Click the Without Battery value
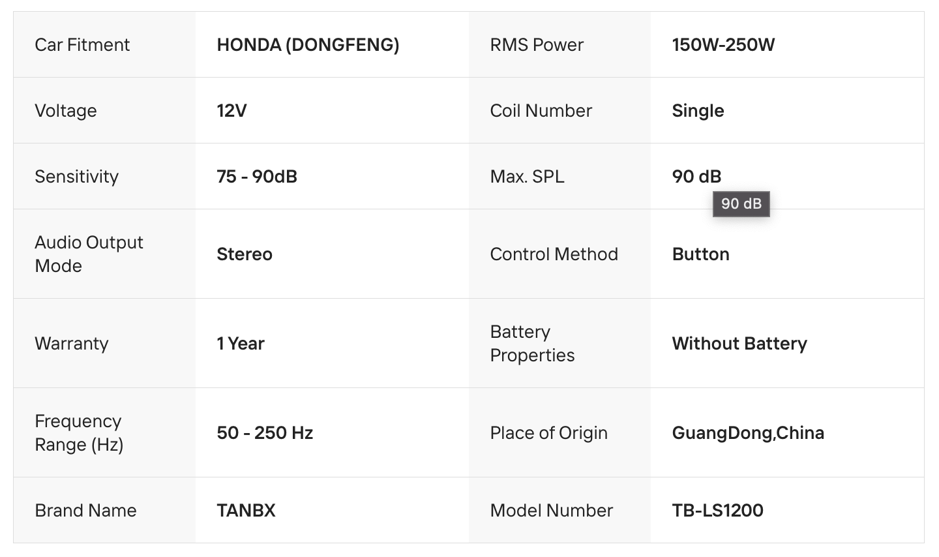This screenshot has height=557, width=939. [739, 344]
